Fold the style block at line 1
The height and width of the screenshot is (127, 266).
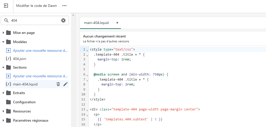click(x=87, y=50)
